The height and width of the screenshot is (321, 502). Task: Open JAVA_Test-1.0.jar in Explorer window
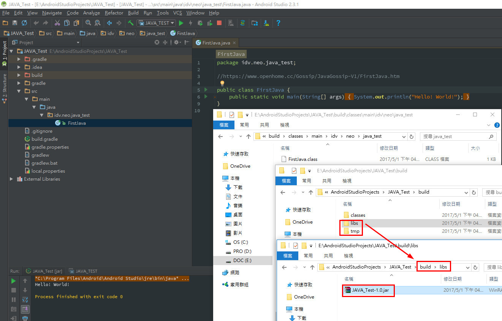tap(368, 290)
